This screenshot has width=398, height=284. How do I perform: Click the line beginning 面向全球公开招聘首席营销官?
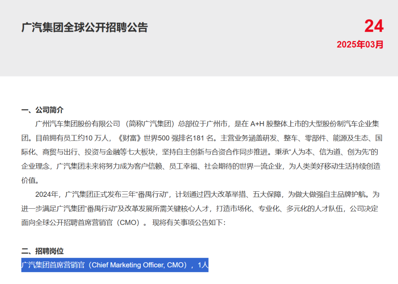pyautogui.click(x=123, y=223)
